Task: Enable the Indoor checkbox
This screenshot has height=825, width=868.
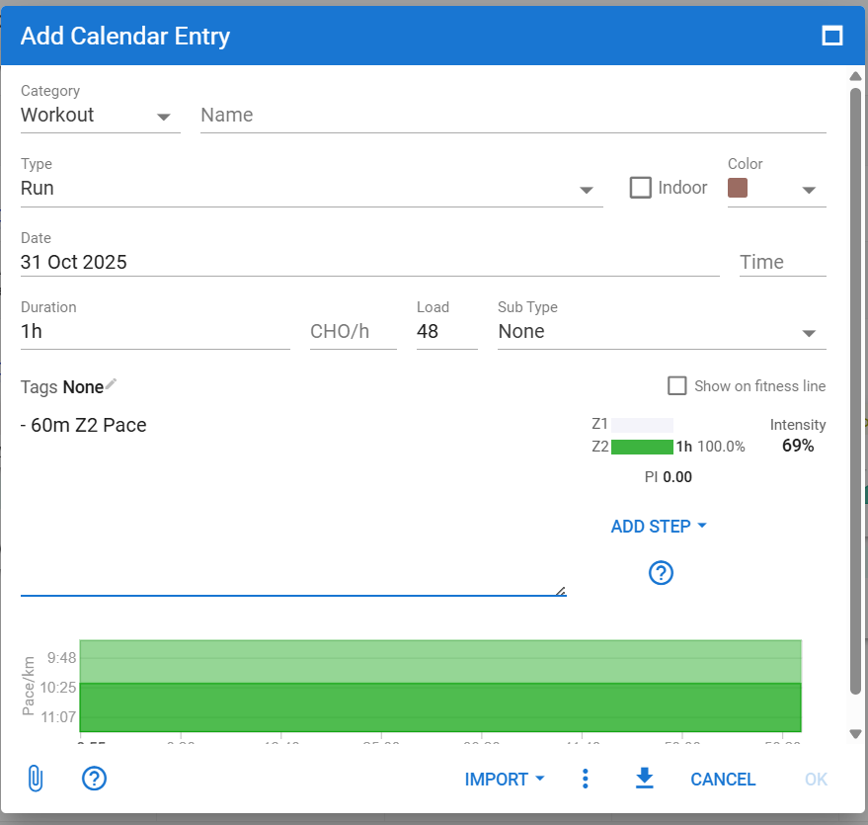Action: (641, 188)
